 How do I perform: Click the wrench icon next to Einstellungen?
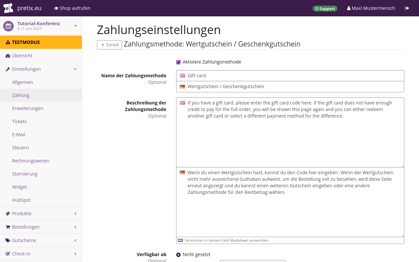8,69
